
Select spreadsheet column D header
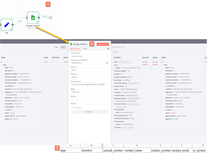pyautogui.click(x=137, y=146)
